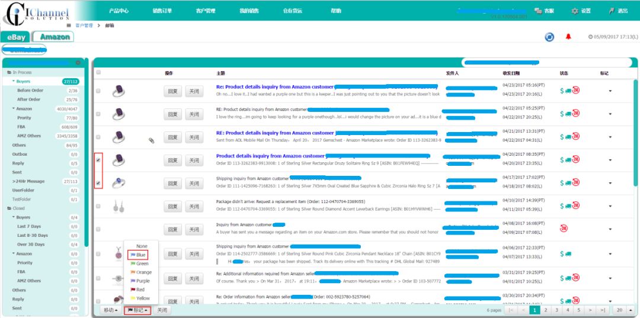Image resolution: width=640 pixels, height=318 pixels.
Task: Check the 04/06/2017 Shipping inquiry checkbox
Action: click(x=98, y=254)
